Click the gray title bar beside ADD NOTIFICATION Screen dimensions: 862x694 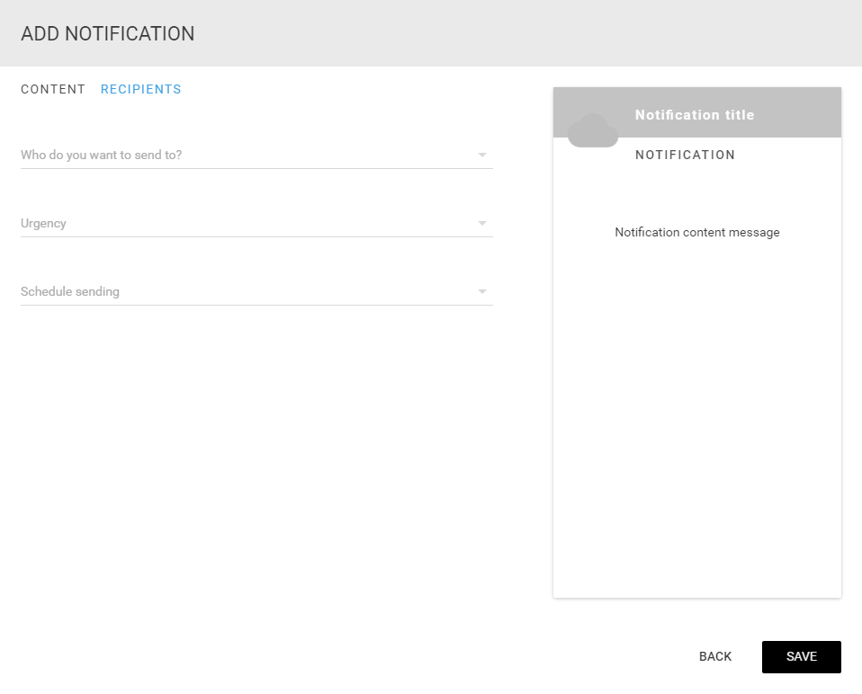pyautogui.click(x=528, y=33)
